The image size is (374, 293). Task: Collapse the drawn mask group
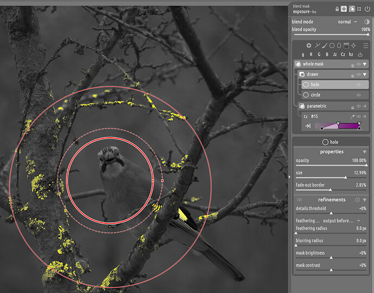click(365, 75)
